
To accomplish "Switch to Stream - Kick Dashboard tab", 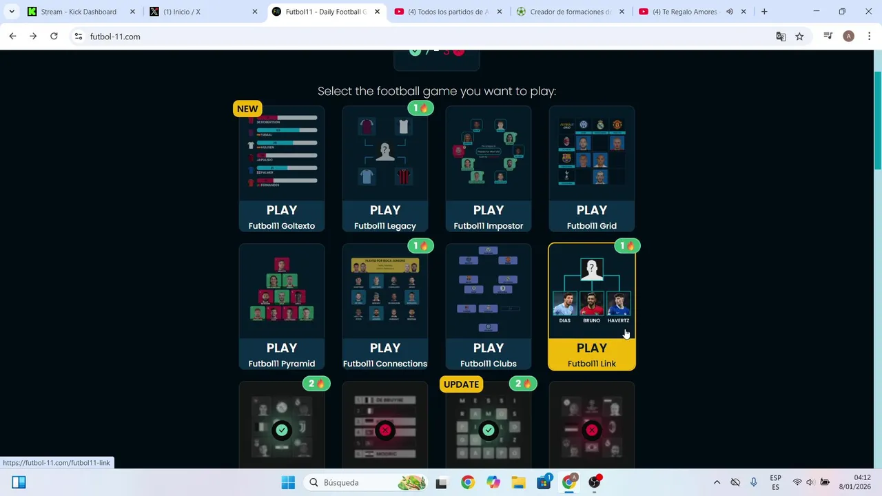I will [81, 12].
